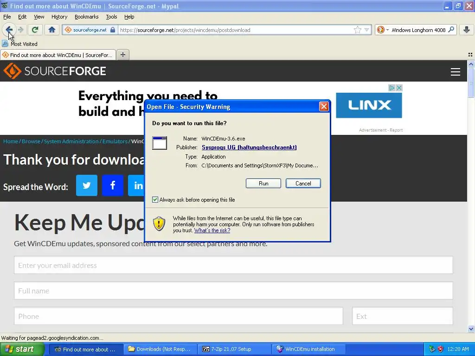Close the LINX advertisement with X
This screenshot has width=475, height=356.
(x=399, y=88)
